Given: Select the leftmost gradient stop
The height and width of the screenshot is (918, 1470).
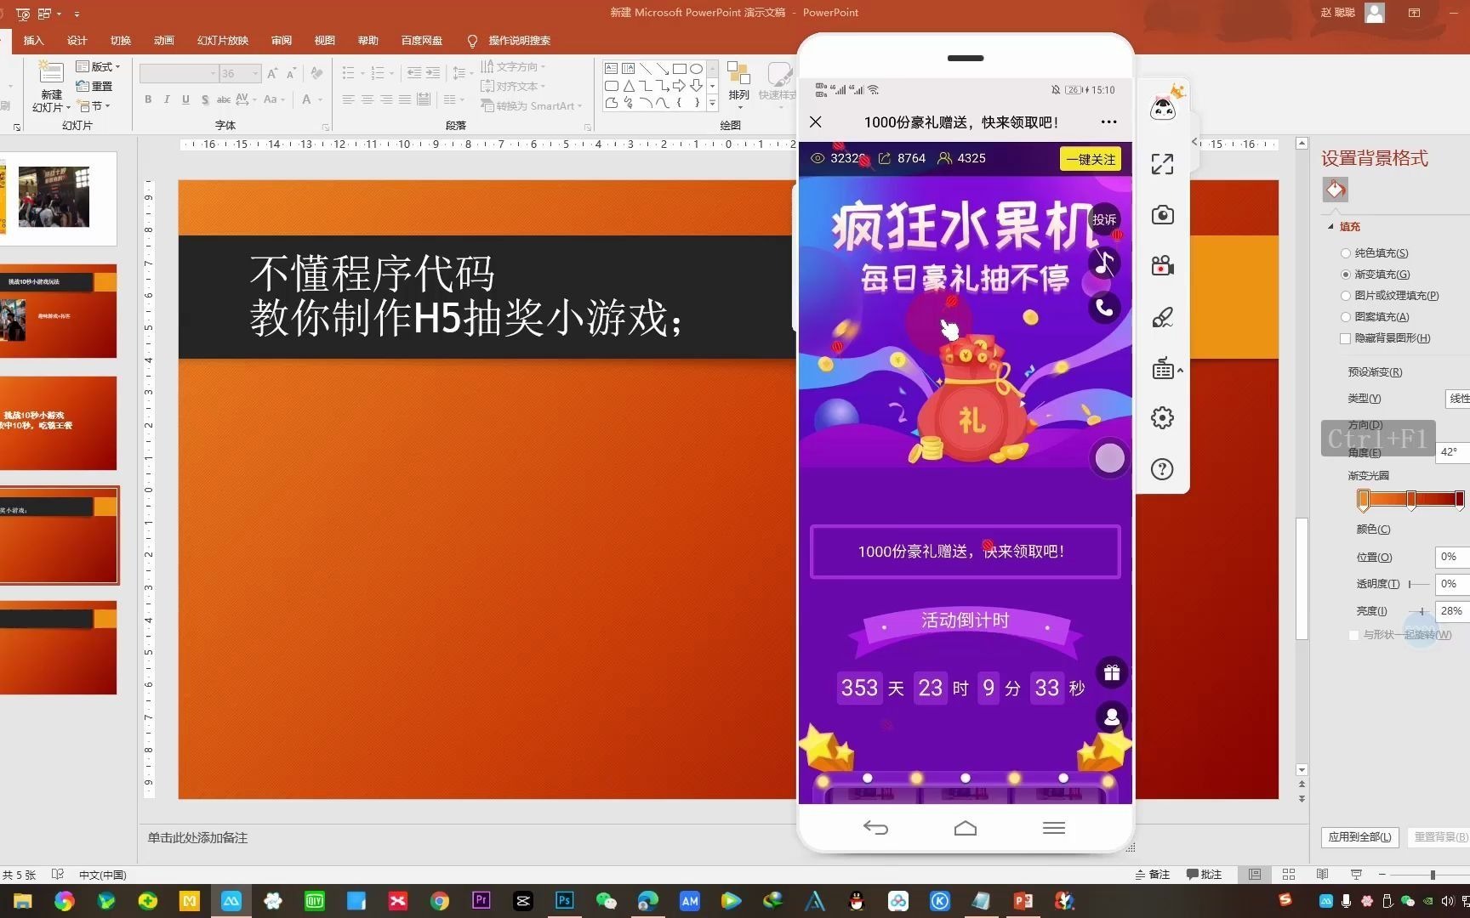Looking at the screenshot, I should coord(1363,500).
